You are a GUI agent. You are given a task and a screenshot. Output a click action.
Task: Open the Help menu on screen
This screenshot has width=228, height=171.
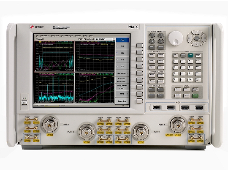point(91,36)
